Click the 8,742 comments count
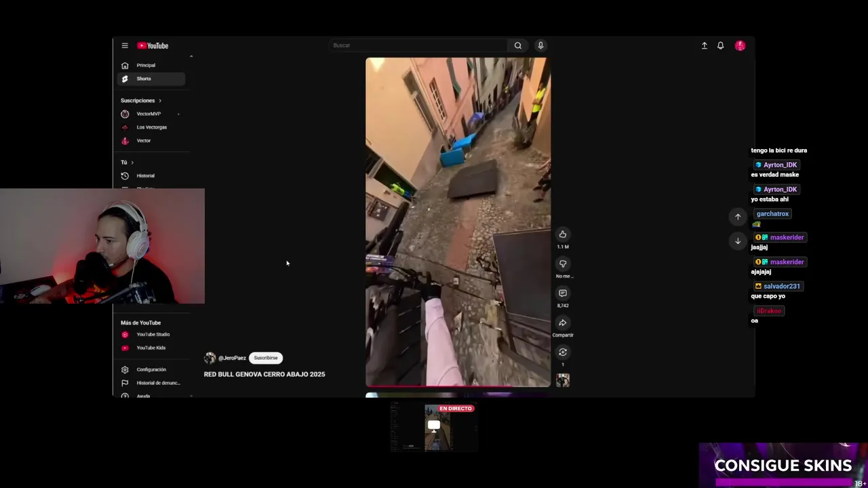The image size is (868, 488). [563, 306]
